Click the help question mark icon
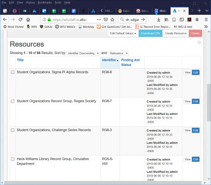Viewport: 211px width, 185px height. click(x=199, y=42)
